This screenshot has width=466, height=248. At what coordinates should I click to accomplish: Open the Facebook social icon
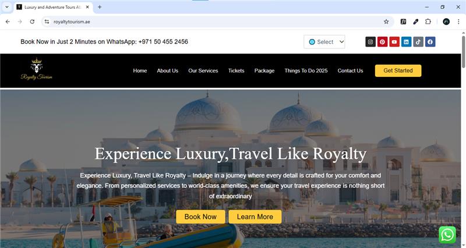point(430,42)
